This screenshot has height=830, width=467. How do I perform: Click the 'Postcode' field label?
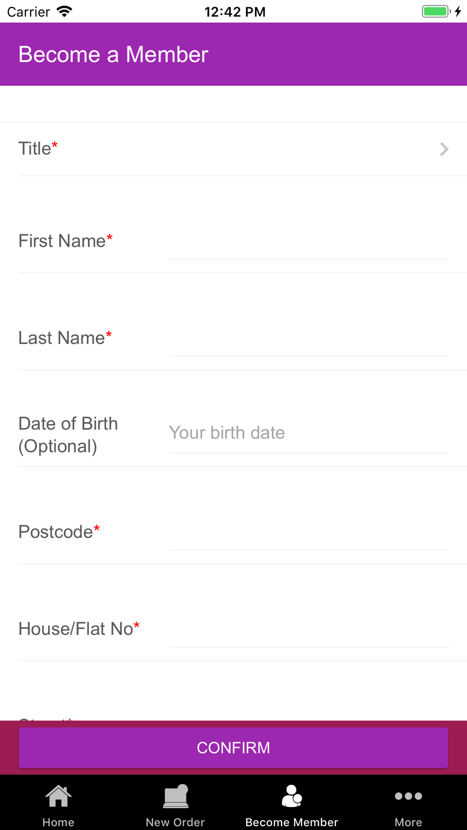tap(56, 532)
